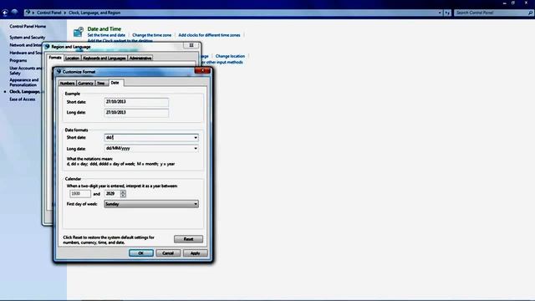Switch to Administrative tab

tap(140, 59)
